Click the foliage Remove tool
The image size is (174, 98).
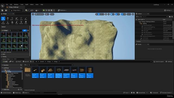coord(21,23)
